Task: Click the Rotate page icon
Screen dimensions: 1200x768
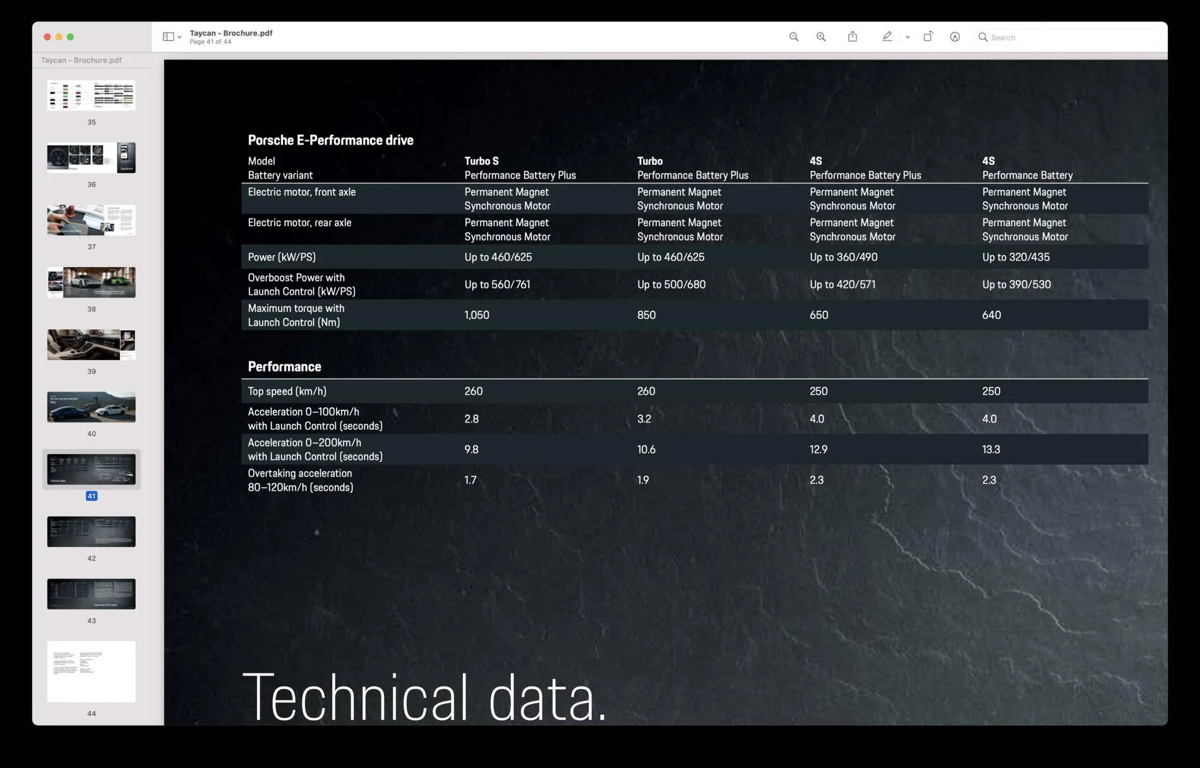Action: click(928, 37)
